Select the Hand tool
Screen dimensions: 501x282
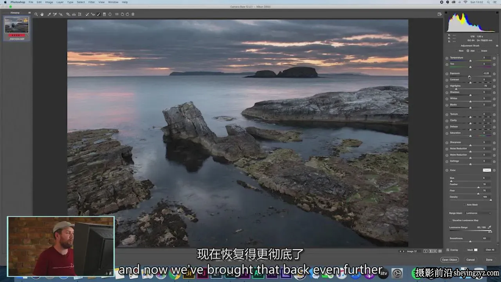(x=42, y=14)
